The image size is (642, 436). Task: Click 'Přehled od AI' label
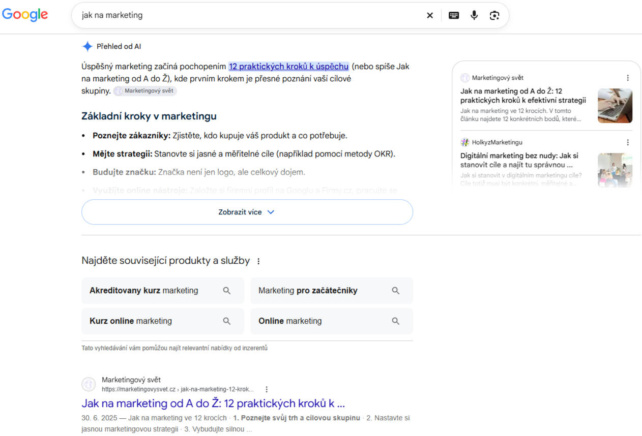(119, 46)
